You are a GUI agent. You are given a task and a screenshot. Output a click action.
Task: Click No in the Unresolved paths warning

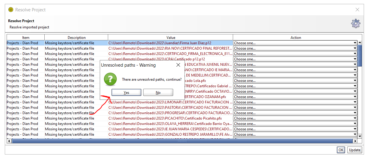coord(158,92)
